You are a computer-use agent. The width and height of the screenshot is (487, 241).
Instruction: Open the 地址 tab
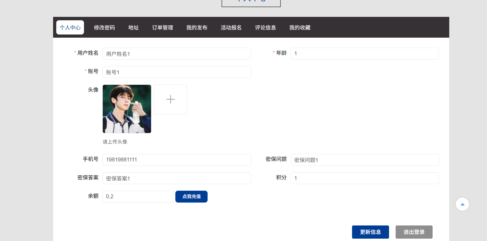(x=133, y=27)
